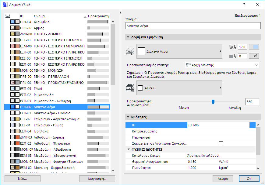Sort list by Όνομα column header
The image size is (265, 185).
[60, 16]
